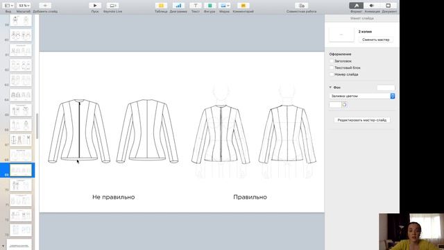Select slide 71 thumbnail in navigator
The height and width of the screenshot is (250, 444).
[21, 201]
